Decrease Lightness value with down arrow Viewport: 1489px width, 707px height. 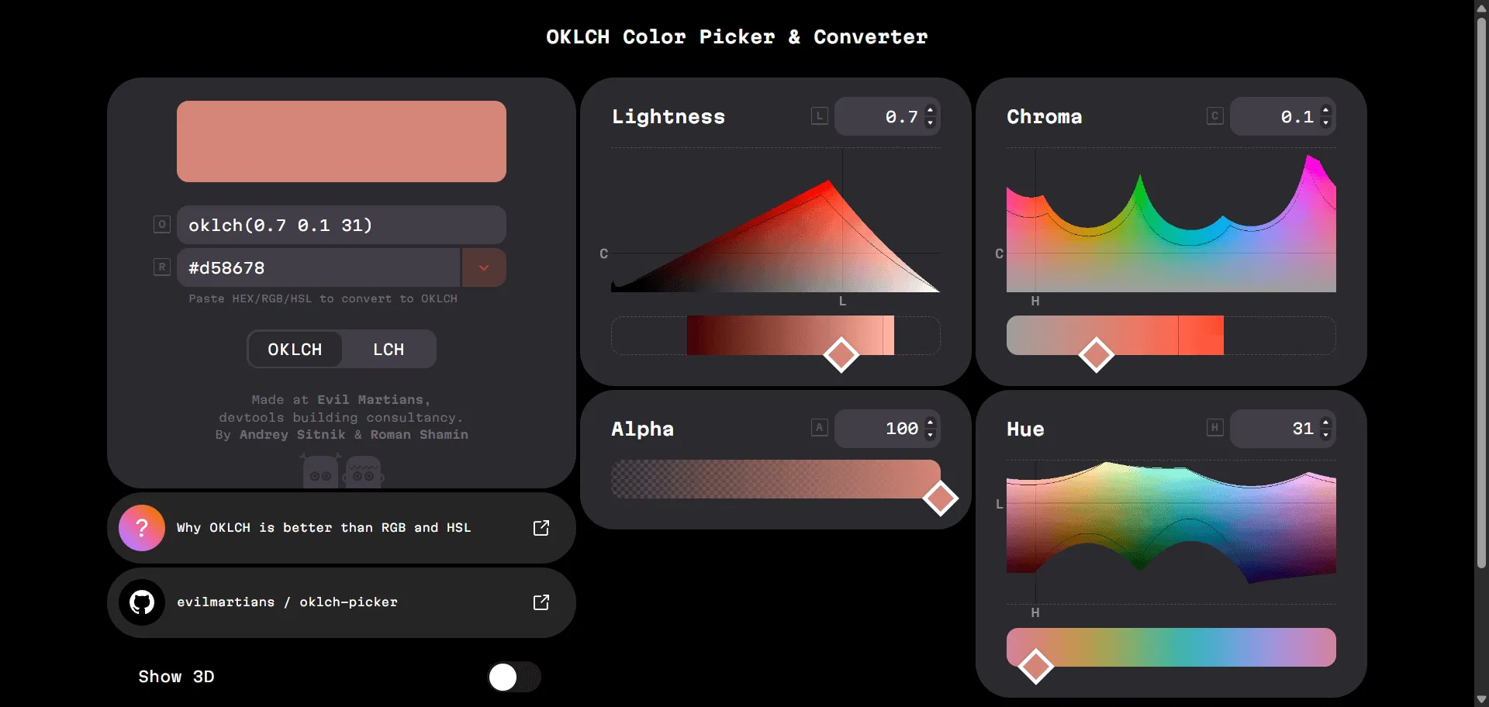coord(931,123)
